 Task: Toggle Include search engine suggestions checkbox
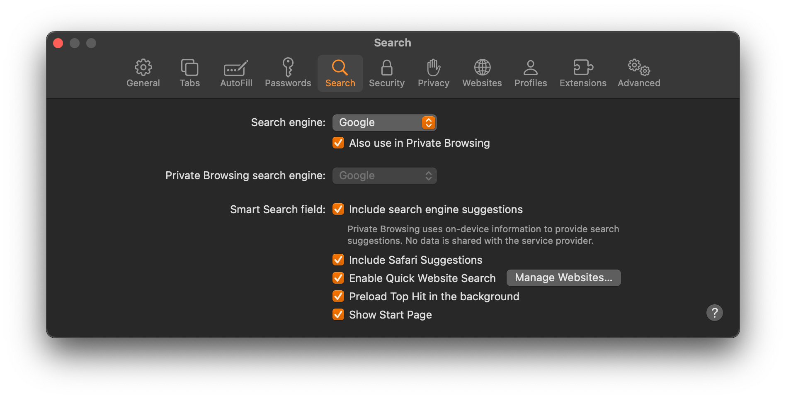tap(338, 209)
